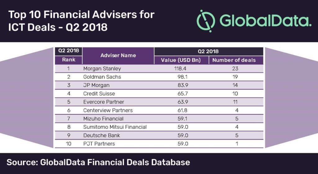318x174 pixels.
Task: Click the Sumitomo Mitsui Financial entry
Action: (x=115, y=127)
